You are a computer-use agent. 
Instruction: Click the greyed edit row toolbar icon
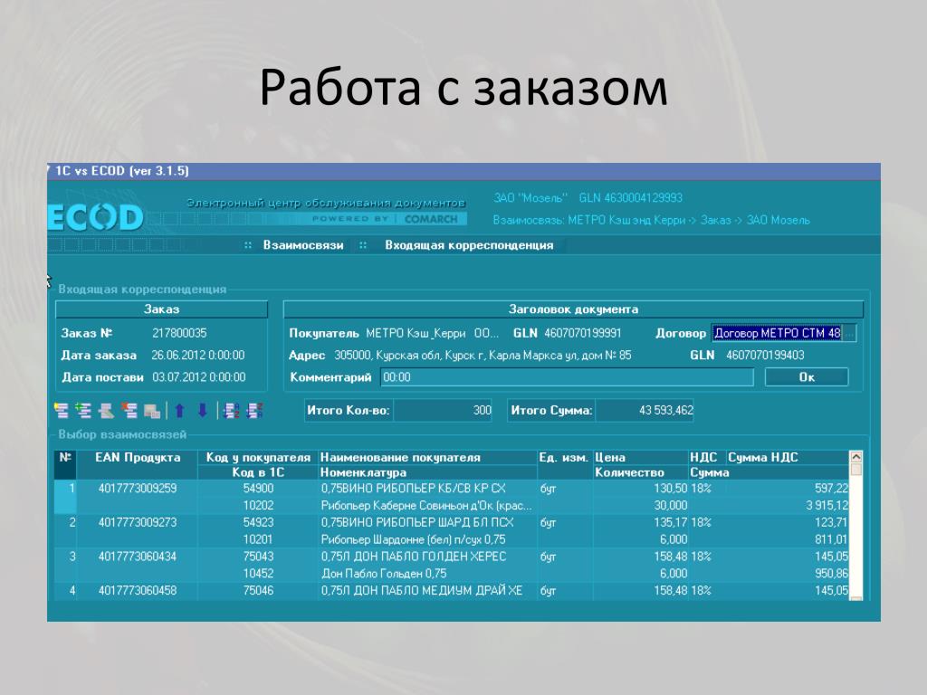pos(106,410)
